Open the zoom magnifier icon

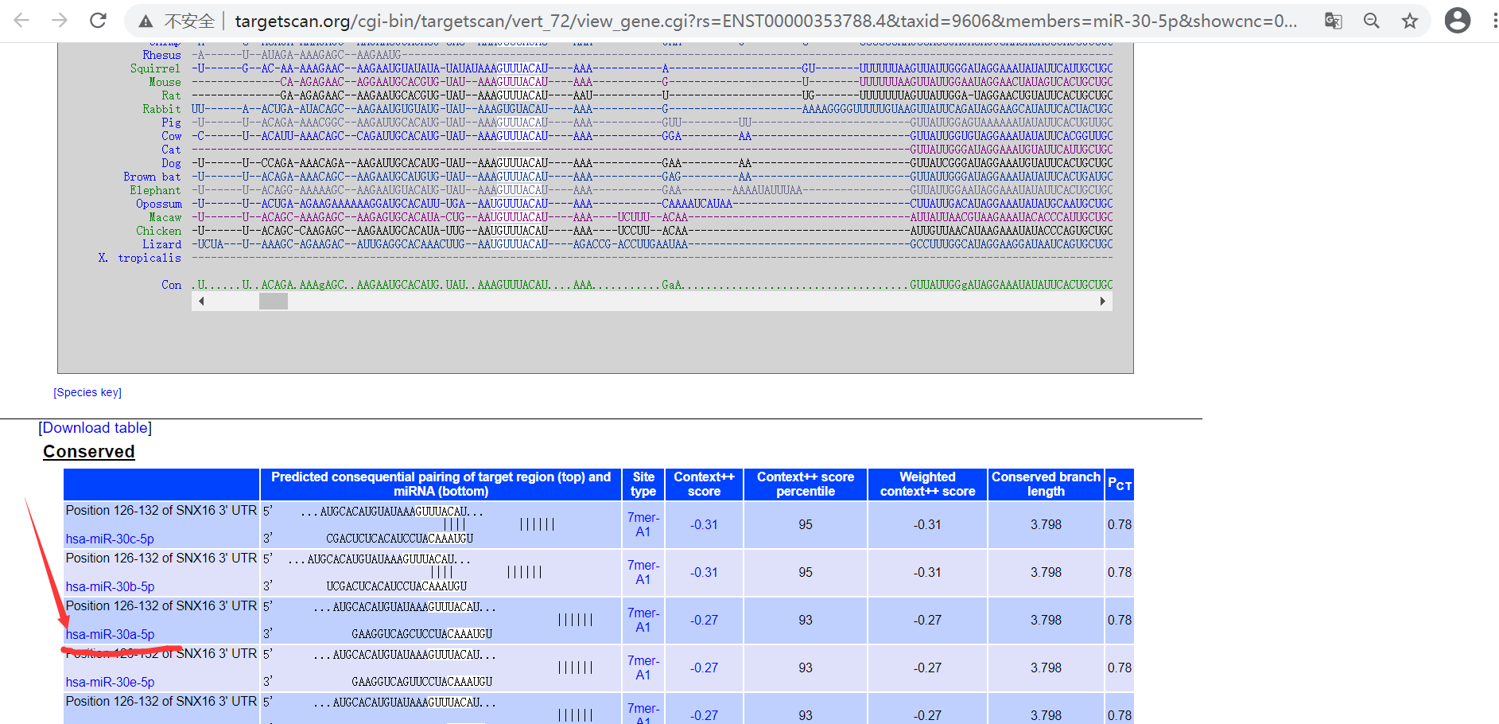click(1372, 21)
